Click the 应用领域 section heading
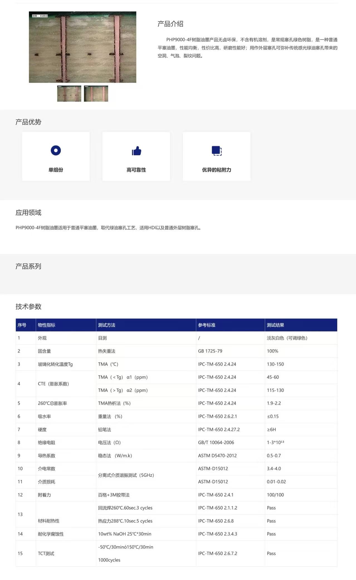The width and height of the screenshot is (356, 580). [x=28, y=213]
